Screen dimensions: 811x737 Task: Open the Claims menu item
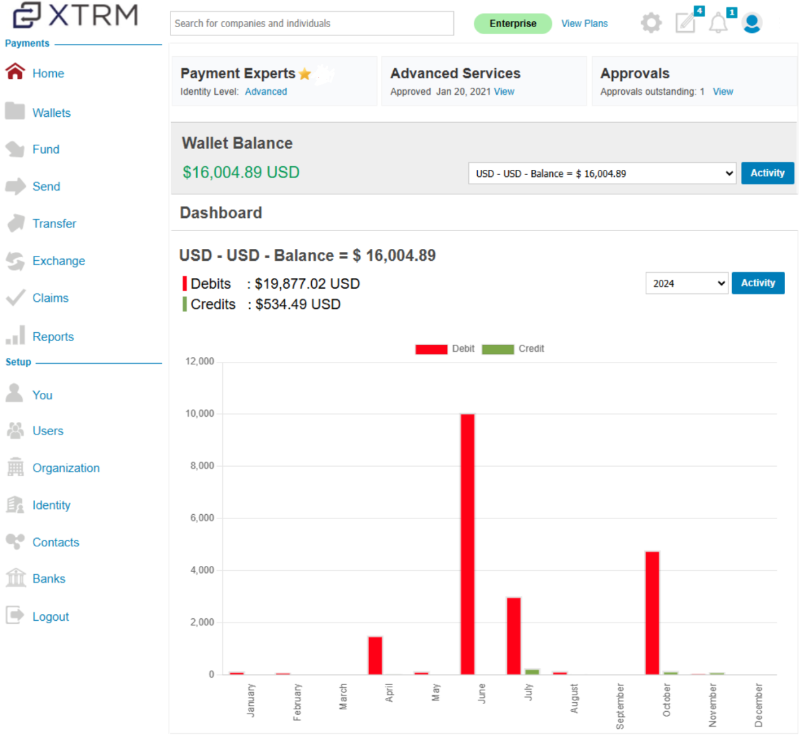coord(50,298)
